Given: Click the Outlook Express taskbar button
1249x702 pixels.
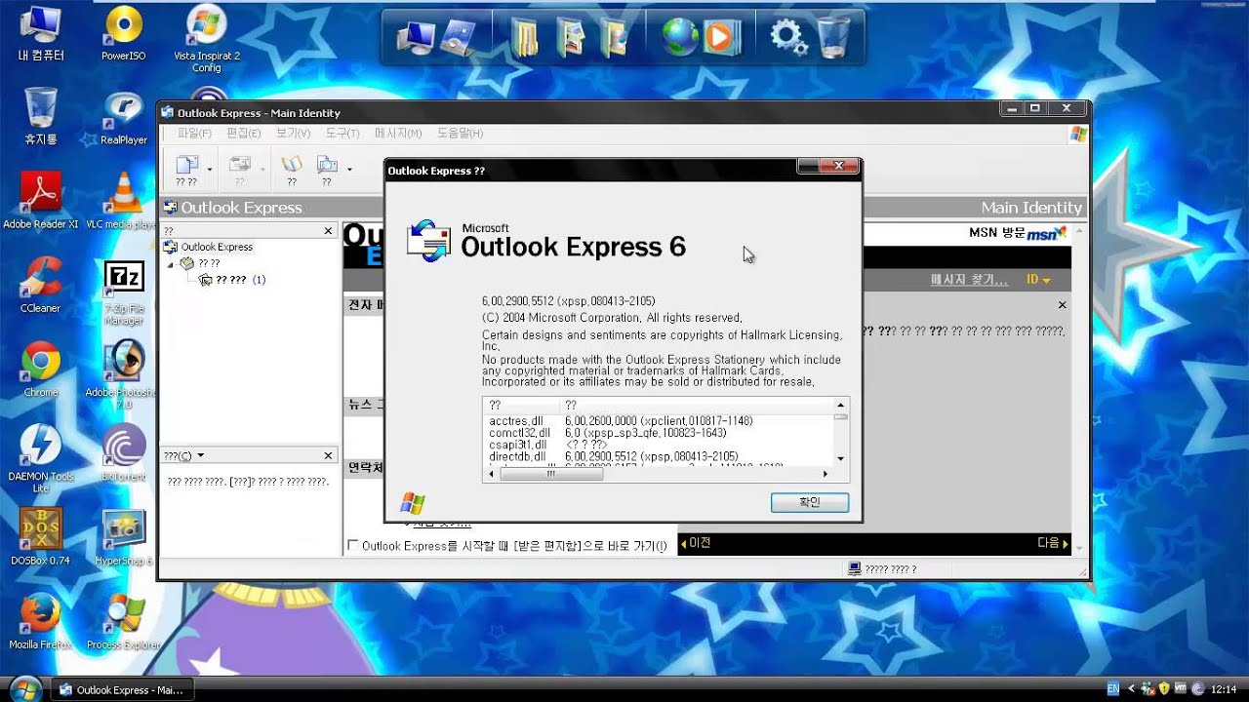Looking at the screenshot, I should pyautogui.click(x=121, y=689).
